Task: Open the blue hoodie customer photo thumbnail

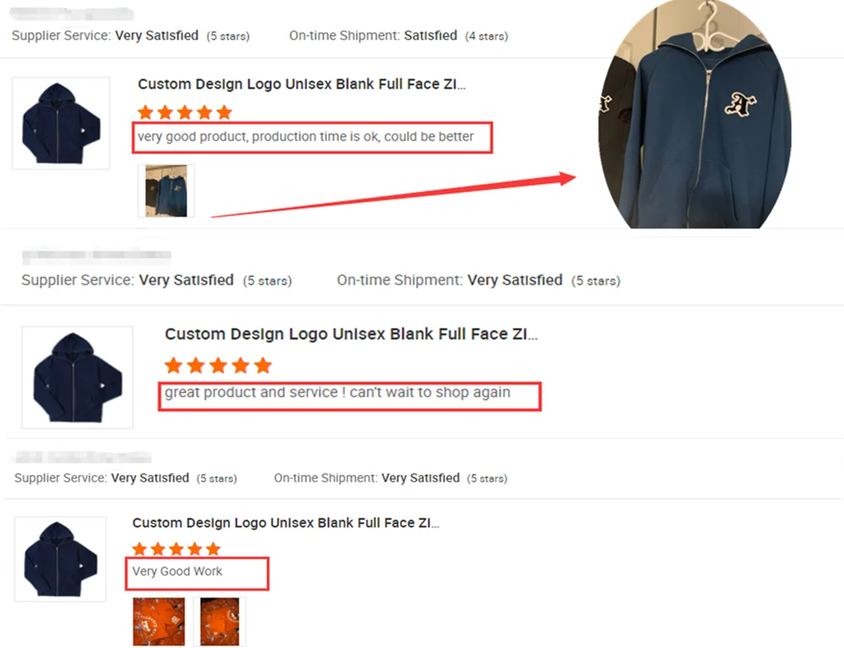Action: 166,191
